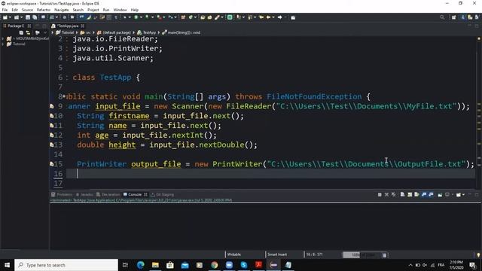Open the Source menu
The width and height of the screenshot is (482, 271).
tap(27, 10)
